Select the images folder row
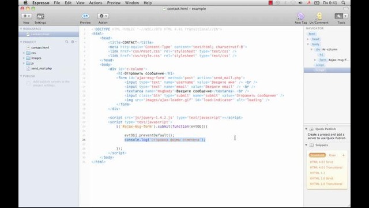This screenshot has height=208, width=369. tap(48, 58)
